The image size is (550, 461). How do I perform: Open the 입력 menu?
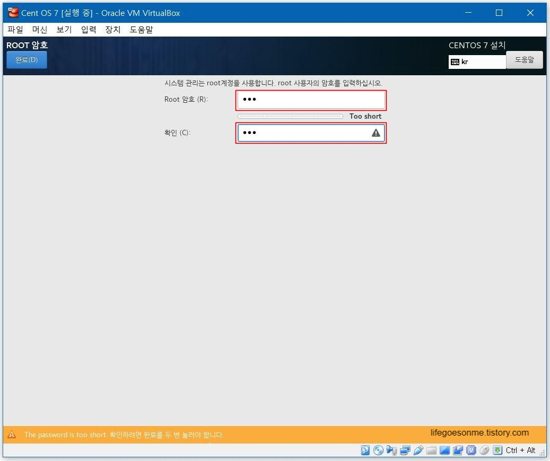89,30
